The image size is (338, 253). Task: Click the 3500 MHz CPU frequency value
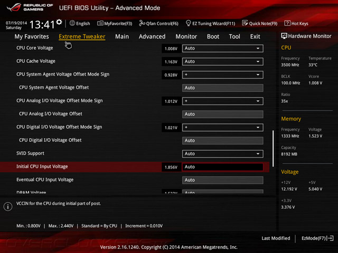point(290,65)
